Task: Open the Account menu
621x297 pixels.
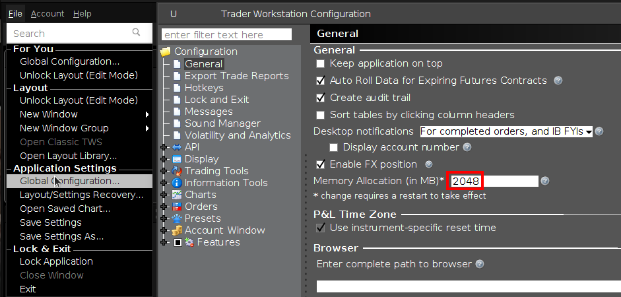Action: click(x=48, y=14)
